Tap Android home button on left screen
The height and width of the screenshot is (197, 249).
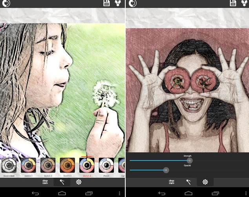(x=62, y=193)
